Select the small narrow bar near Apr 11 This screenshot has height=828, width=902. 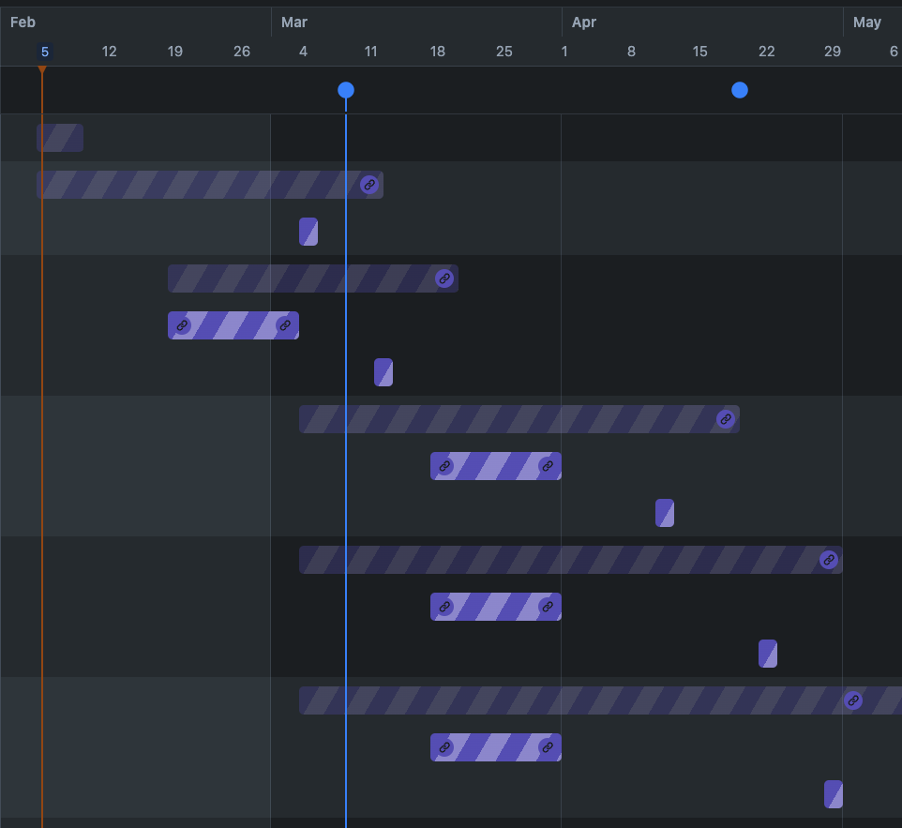pyautogui.click(x=665, y=513)
